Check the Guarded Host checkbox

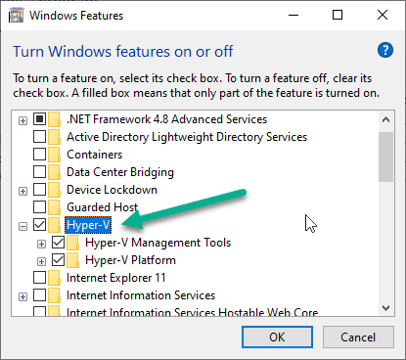tap(39, 207)
